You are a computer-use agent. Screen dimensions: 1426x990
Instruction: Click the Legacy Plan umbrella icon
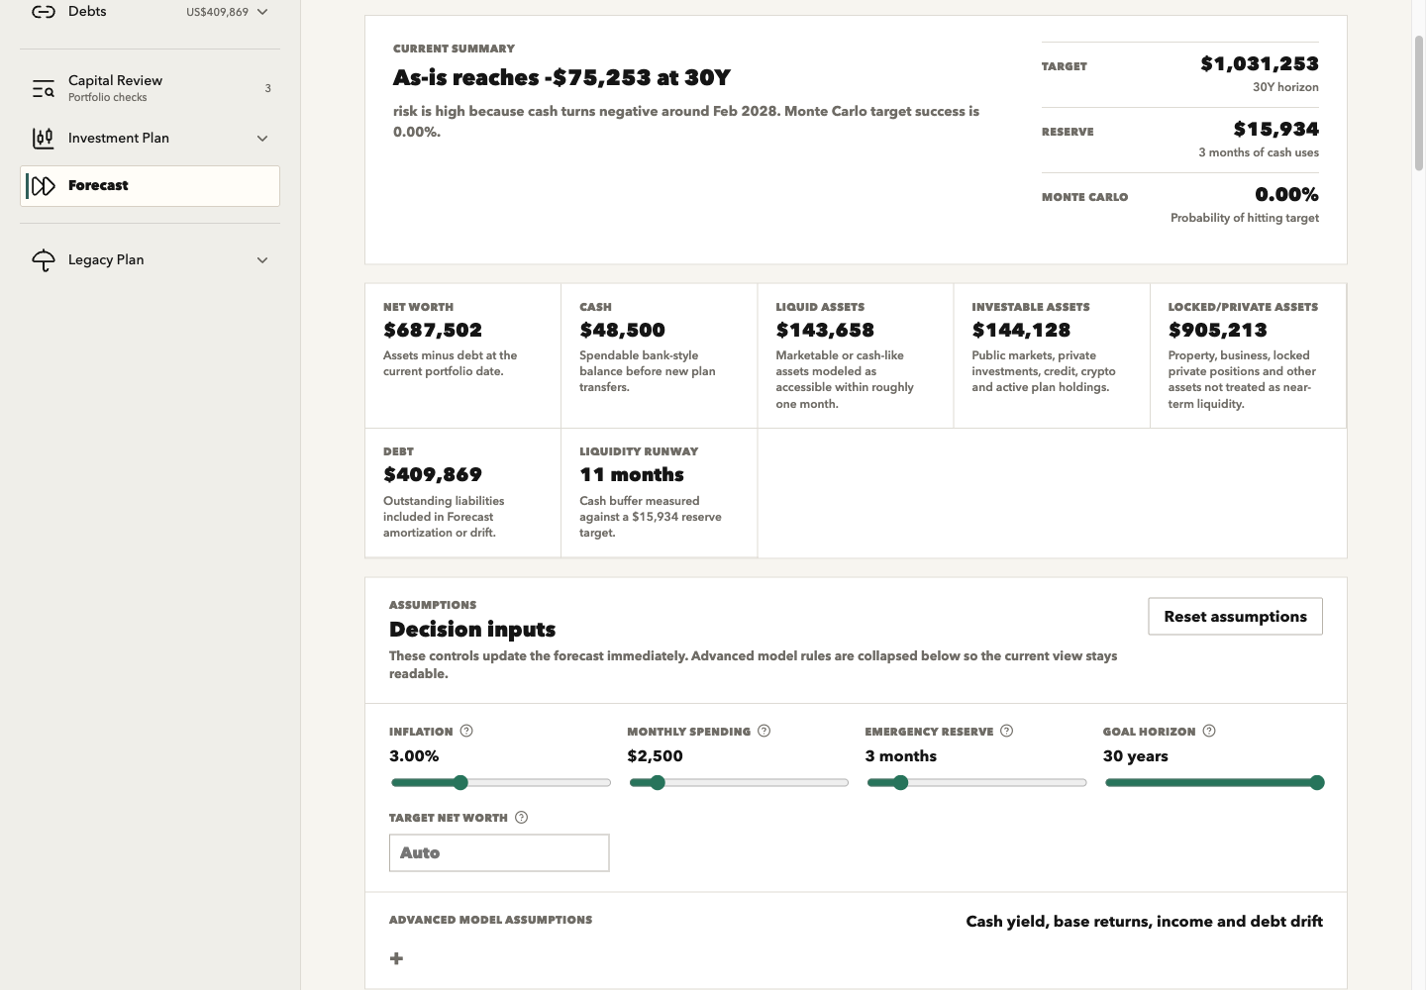tap(44, 260)
